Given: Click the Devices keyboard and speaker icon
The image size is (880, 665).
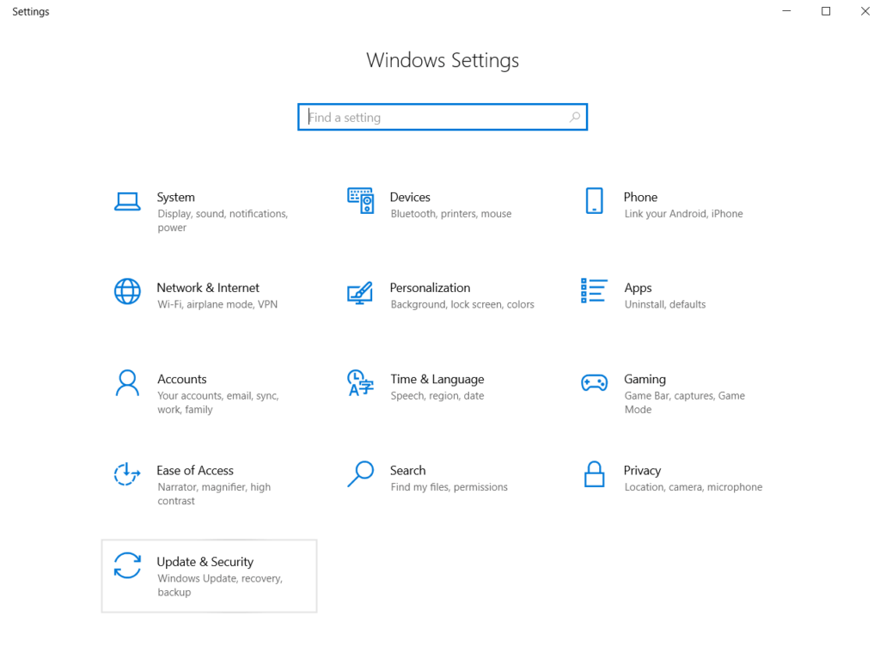Looking at the screenshot, I should pyautogui.click(x=360, y=201).
